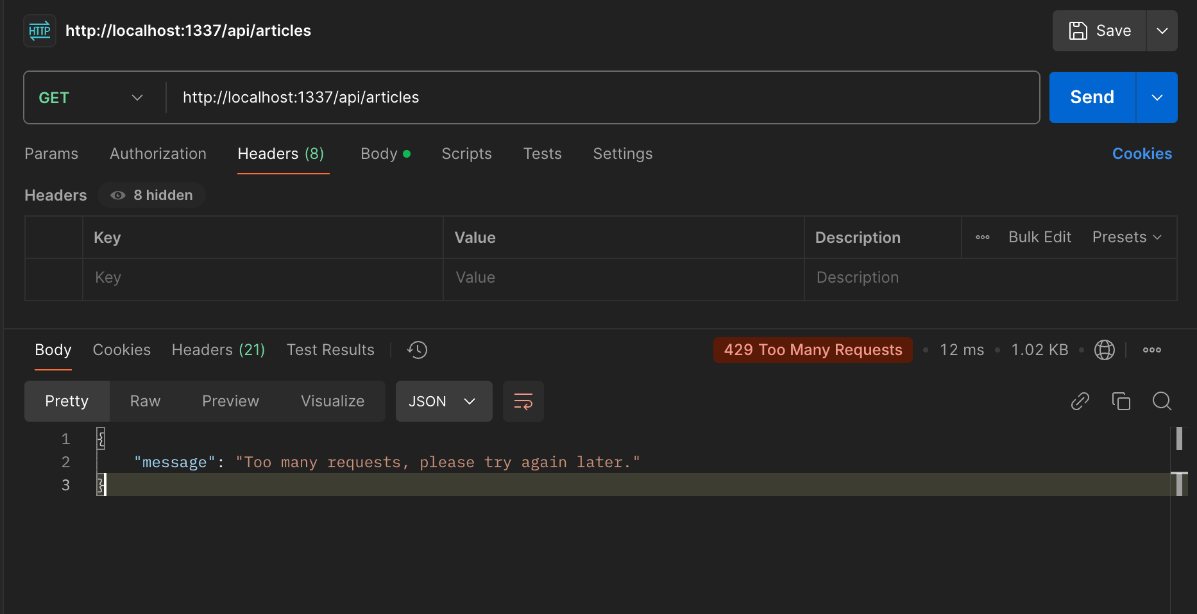Open the headers table column options ellipsis

(983, 237)
